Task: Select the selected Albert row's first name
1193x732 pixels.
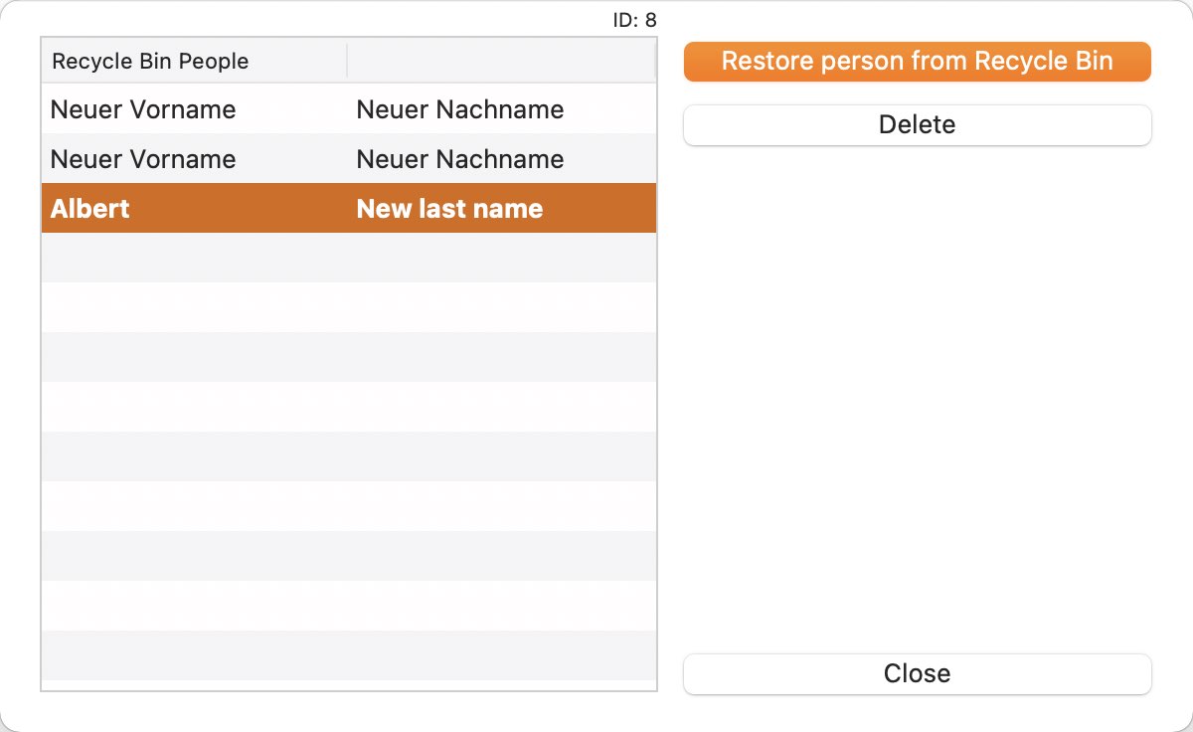Action: [90, 209]
